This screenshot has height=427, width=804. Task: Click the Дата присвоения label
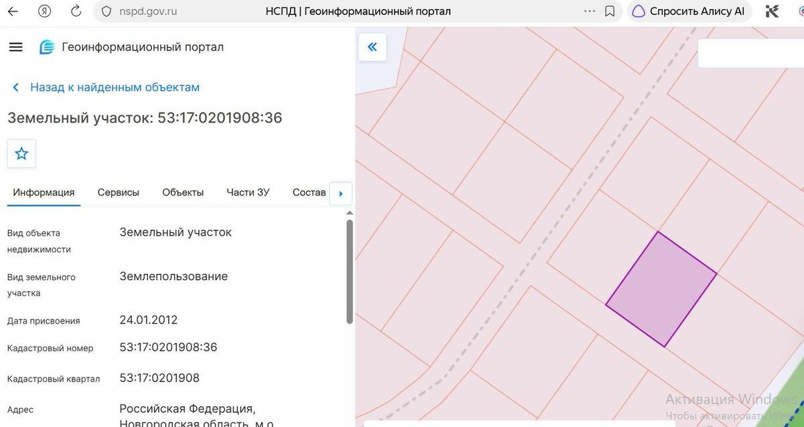(44, 321)
